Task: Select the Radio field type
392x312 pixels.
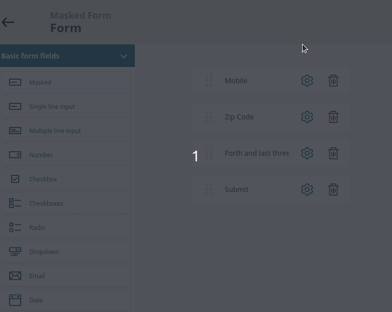Action: tap(65, 227)
